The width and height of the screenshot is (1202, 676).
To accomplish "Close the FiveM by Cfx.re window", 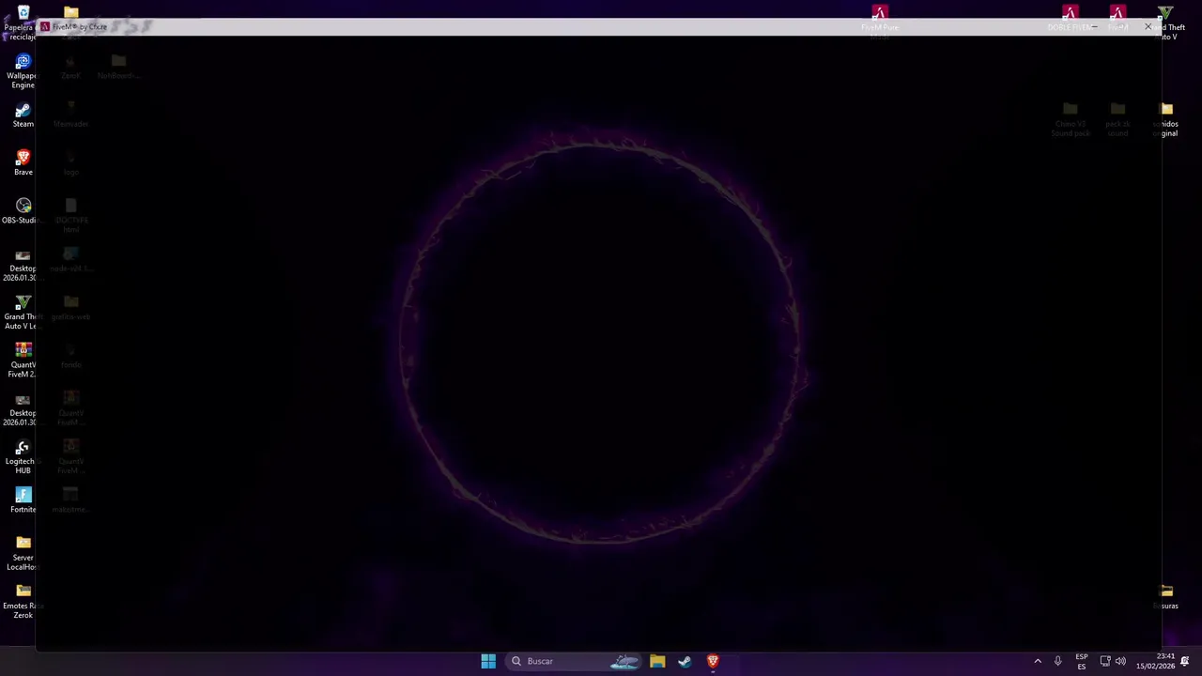I will point(1148,27).
